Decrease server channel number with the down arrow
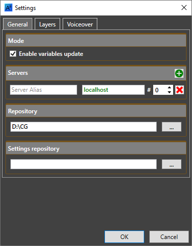Screen dimensions: 192x246 click(x=169, y=92)
